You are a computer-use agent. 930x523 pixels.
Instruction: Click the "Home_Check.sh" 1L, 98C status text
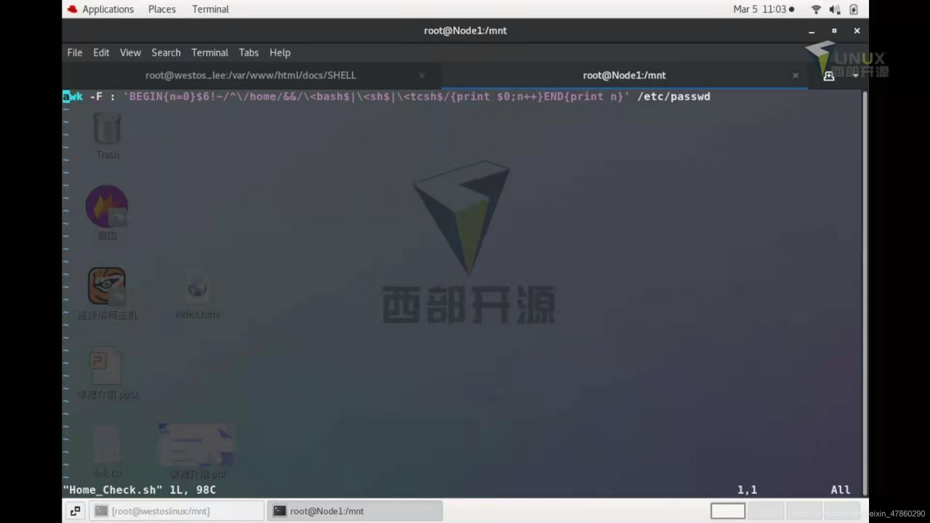pos(139,490)
